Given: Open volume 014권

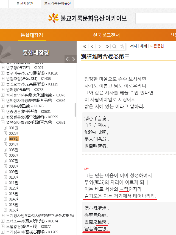Looking at the screenshot, I should coord(13,199).
